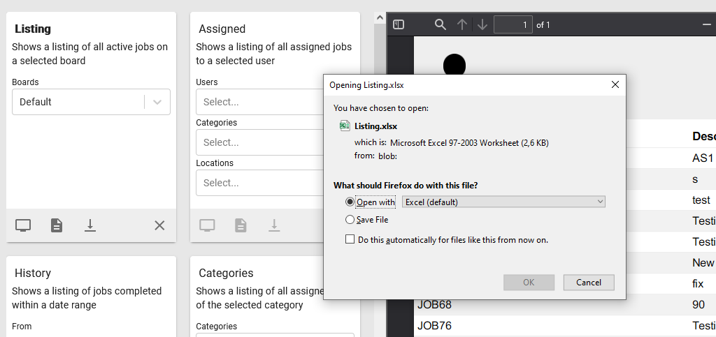Close the Opening Listing.xlsx dialog

tap(615, 84)
